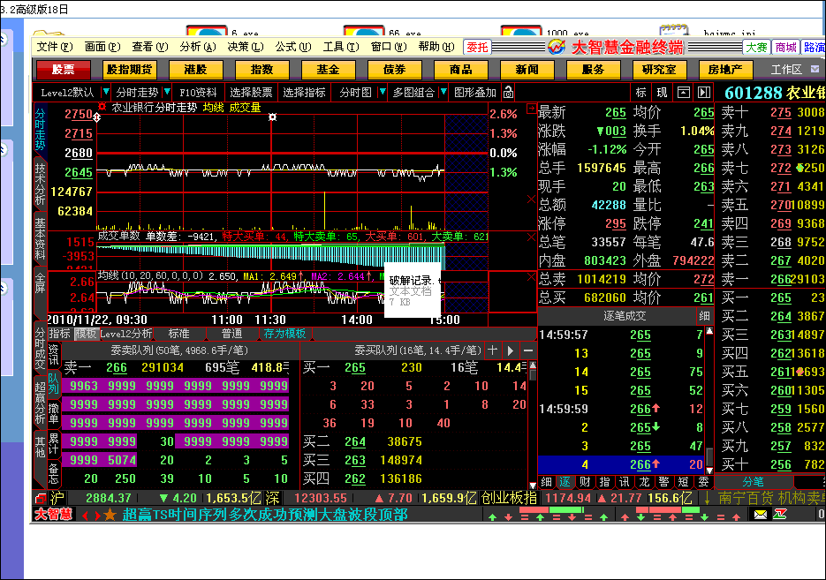This screenshot has width=826, height=580.
Task: Open the 帮助(H) menu
Action: pos(436,47)
